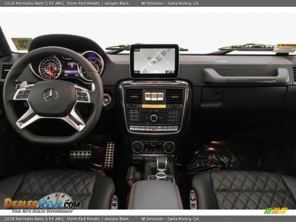Viewport: 296px width, 222px height.
Task: Click the hazard warning triangle button
Action: coord(153,129)
